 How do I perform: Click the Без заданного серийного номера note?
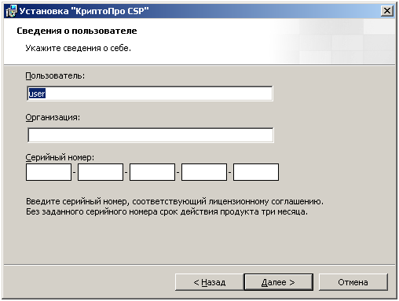167,211
